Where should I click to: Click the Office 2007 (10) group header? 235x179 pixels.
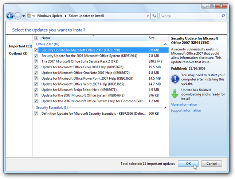coord(48,44)
